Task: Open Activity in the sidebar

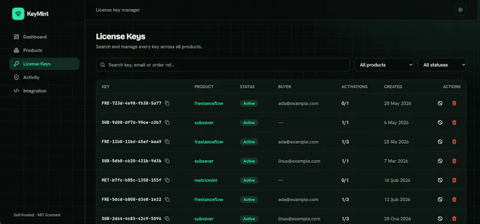Action: [44, 77]
